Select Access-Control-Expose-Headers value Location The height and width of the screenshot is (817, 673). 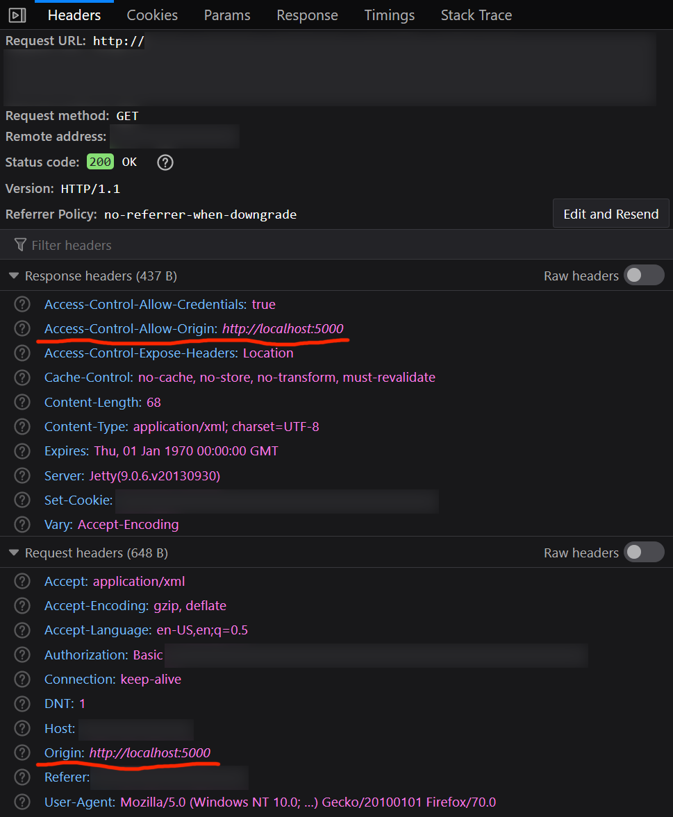268,353
